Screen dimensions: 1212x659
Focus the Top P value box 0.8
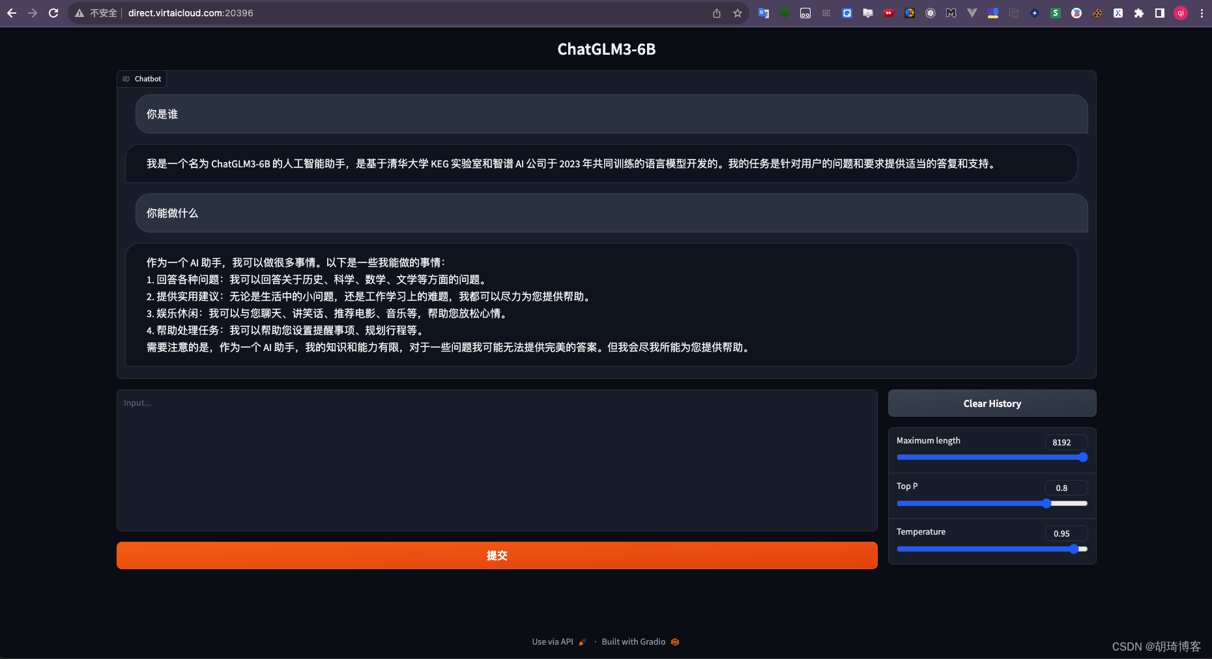(x=1066, y=488)
